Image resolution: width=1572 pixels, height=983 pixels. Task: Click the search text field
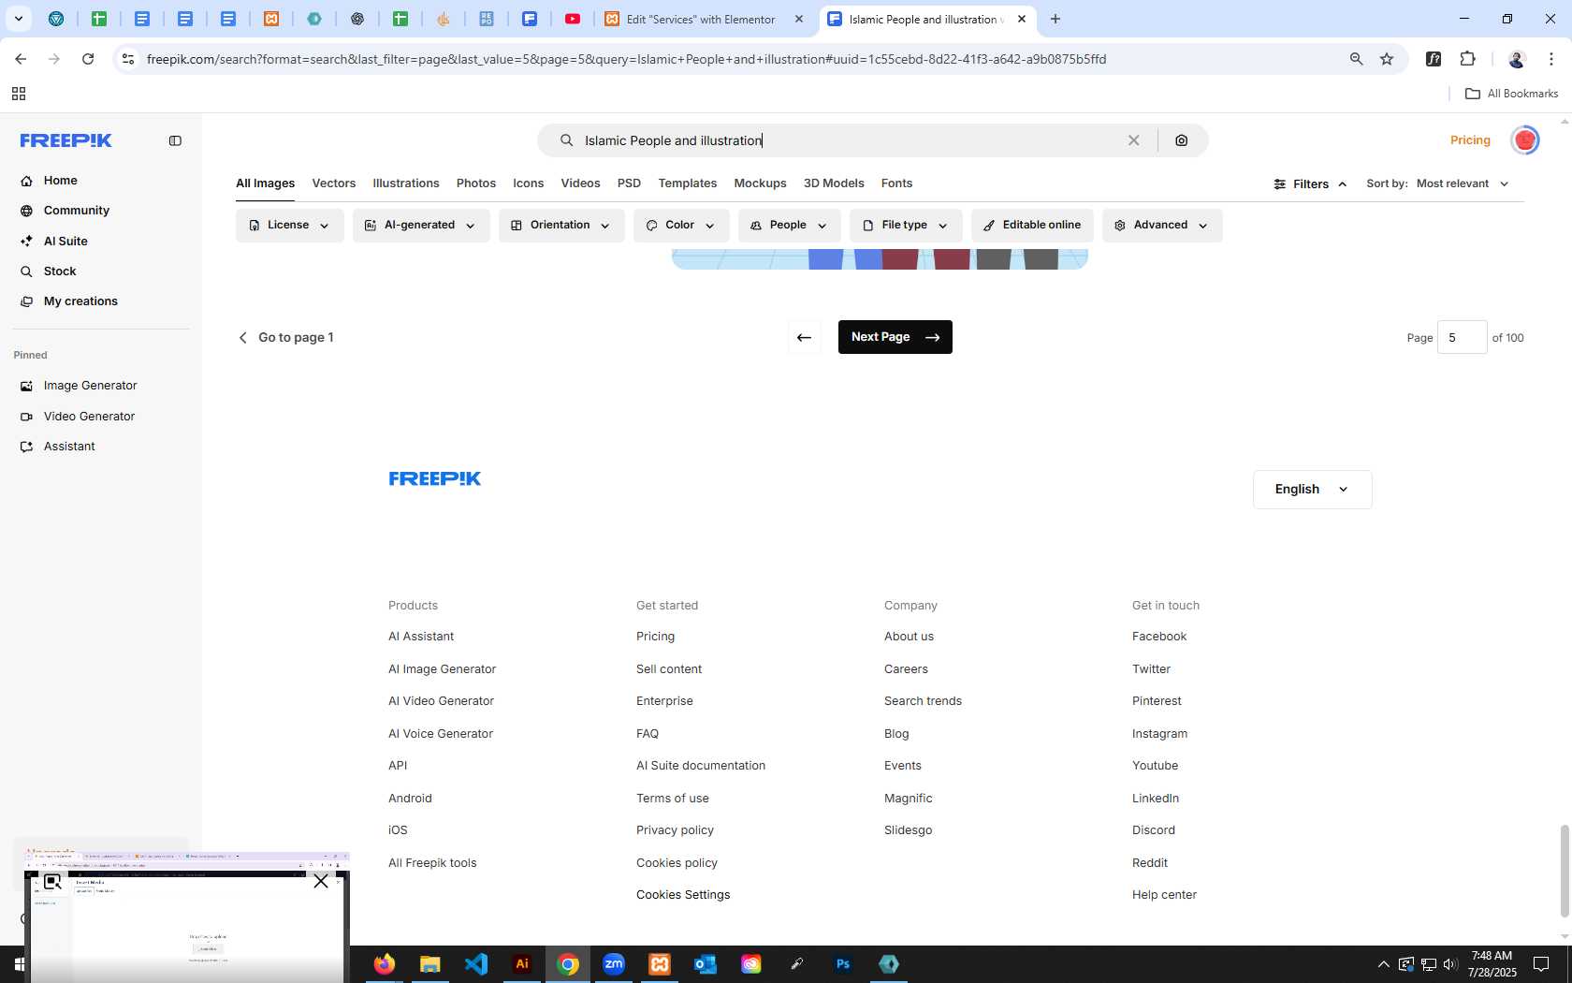coord(847,140)
